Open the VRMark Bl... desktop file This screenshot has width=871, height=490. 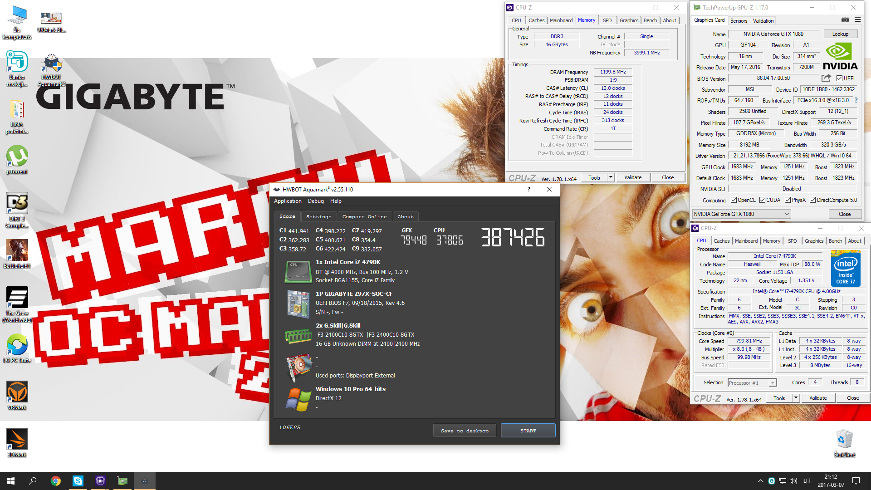pos(51,22)
